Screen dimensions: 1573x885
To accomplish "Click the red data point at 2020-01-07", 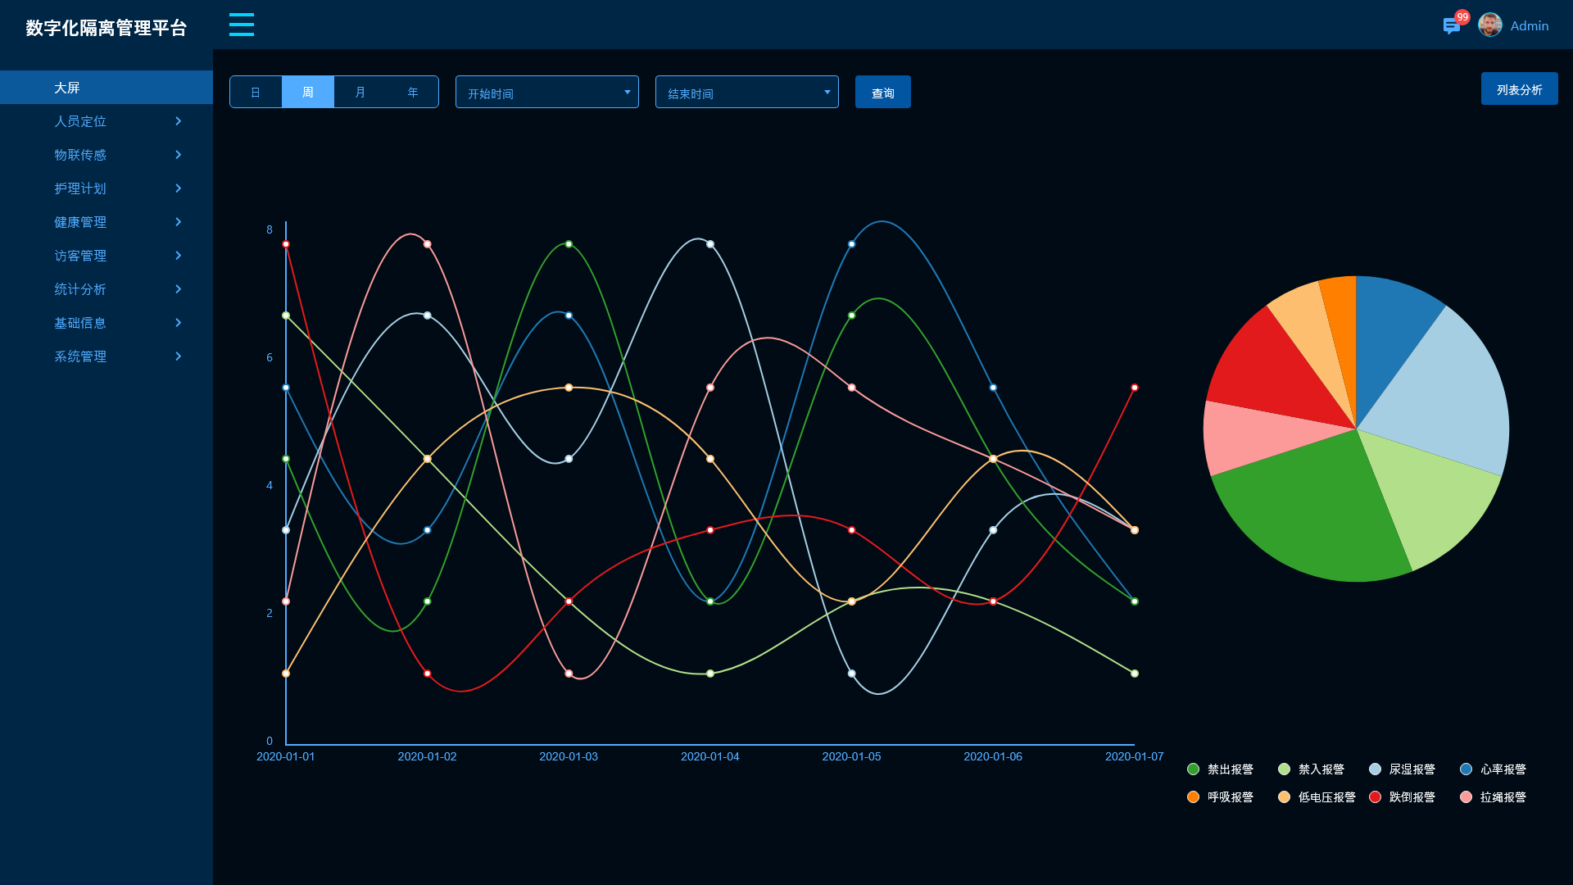I will pos(1135,388).
